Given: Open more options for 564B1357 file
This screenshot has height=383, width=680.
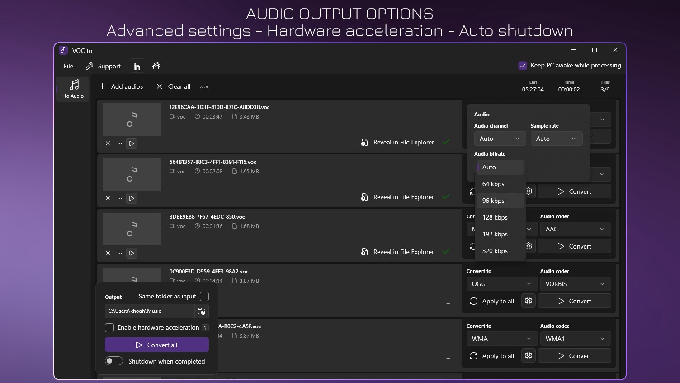Looking at the screenshot, I should click(x=119, y=198).
